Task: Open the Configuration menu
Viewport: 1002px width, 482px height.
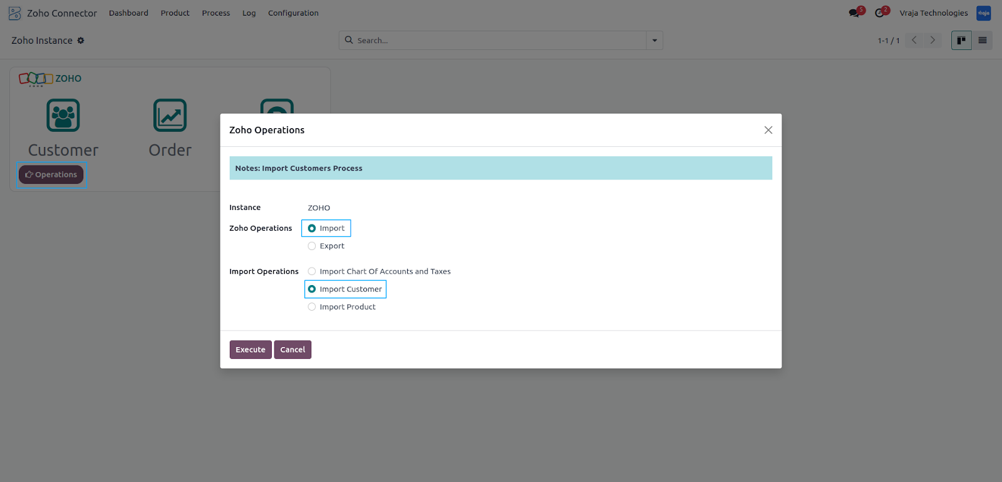Action: (293, 13)
